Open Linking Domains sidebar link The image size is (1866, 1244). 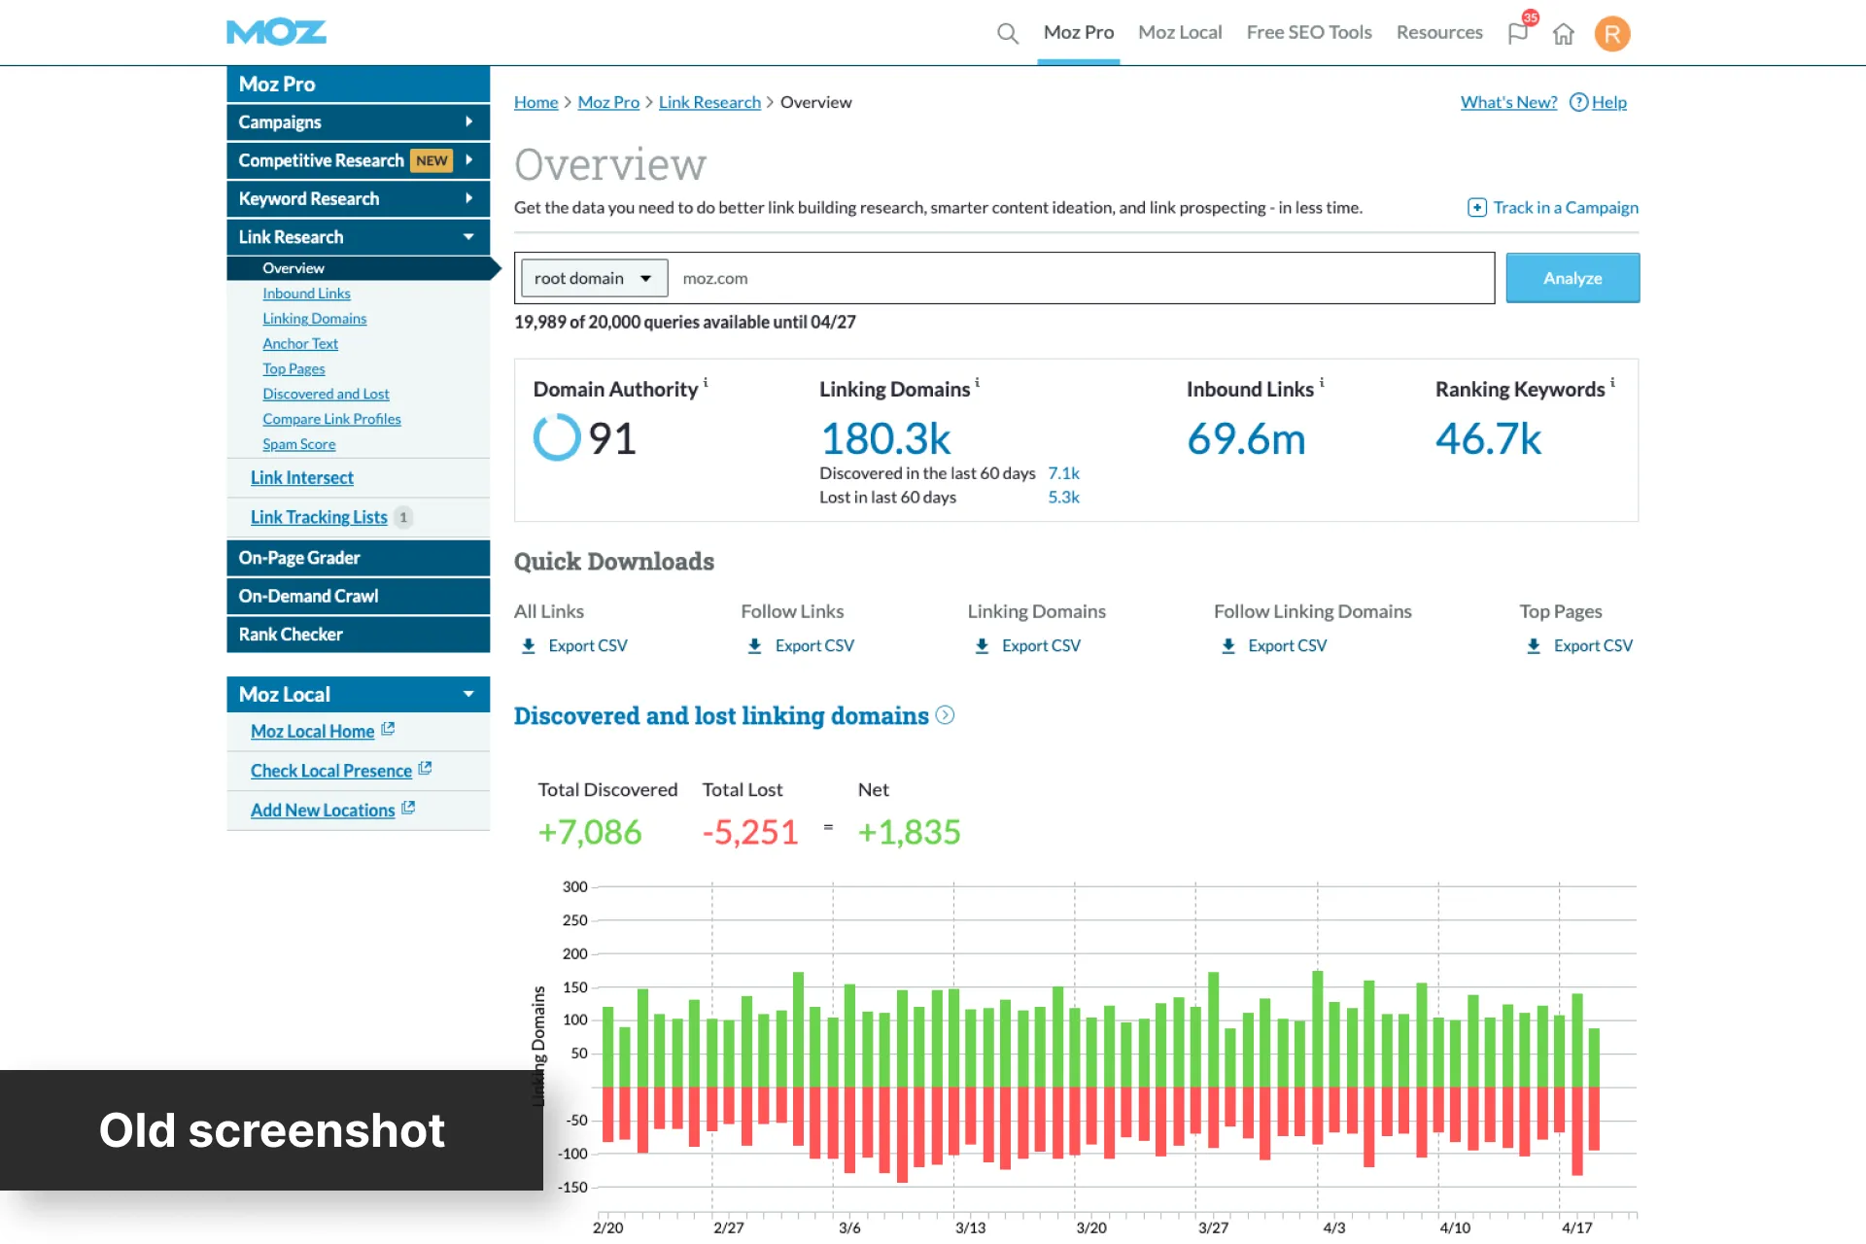click(x=314, y=319)
